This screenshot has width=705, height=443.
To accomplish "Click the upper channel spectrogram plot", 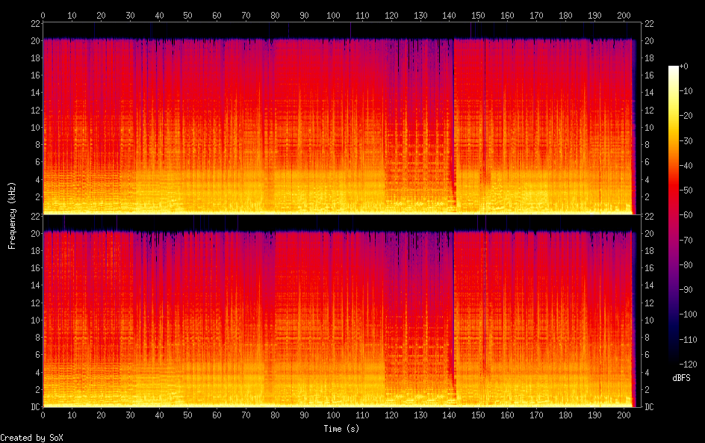I will click(x=342, y=118).
